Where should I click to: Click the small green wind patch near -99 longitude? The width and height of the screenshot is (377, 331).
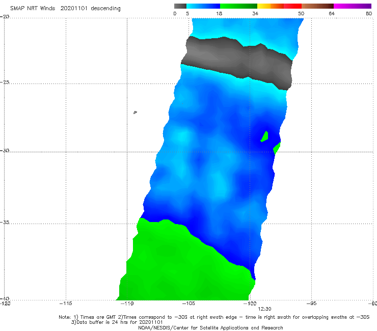265,136
